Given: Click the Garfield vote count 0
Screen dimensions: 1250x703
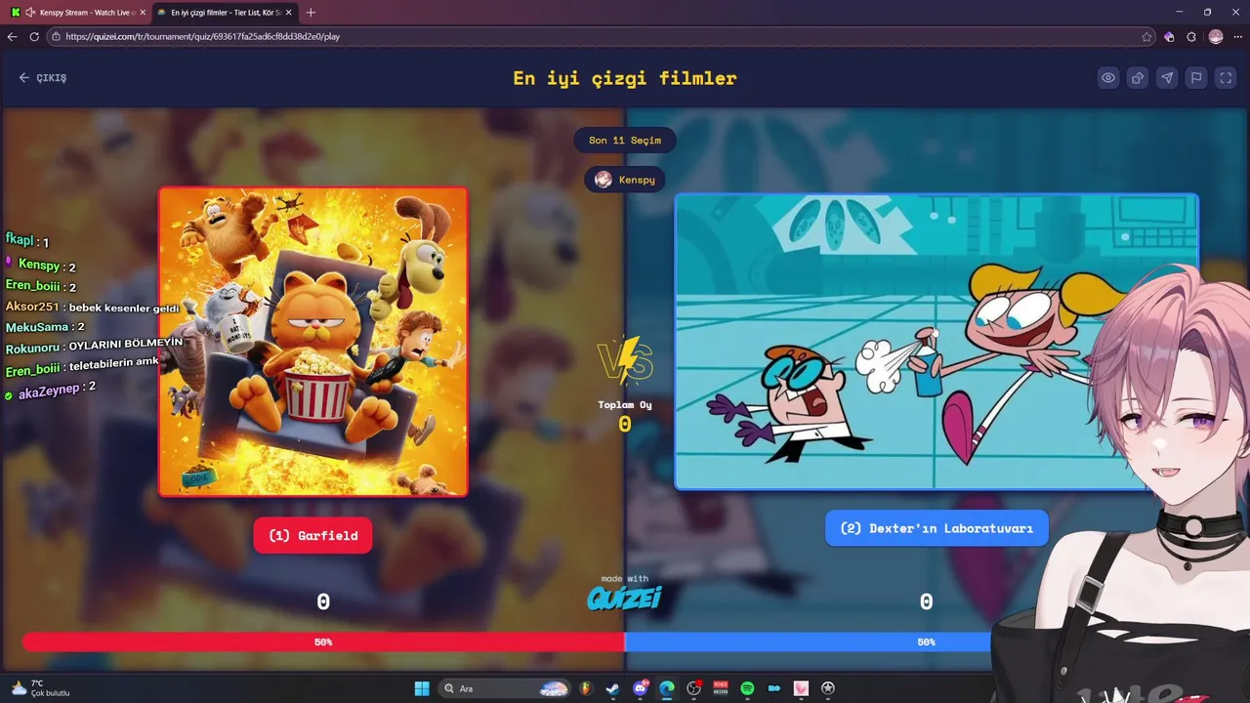Looking at the screenshot, I should click(323, 602).
